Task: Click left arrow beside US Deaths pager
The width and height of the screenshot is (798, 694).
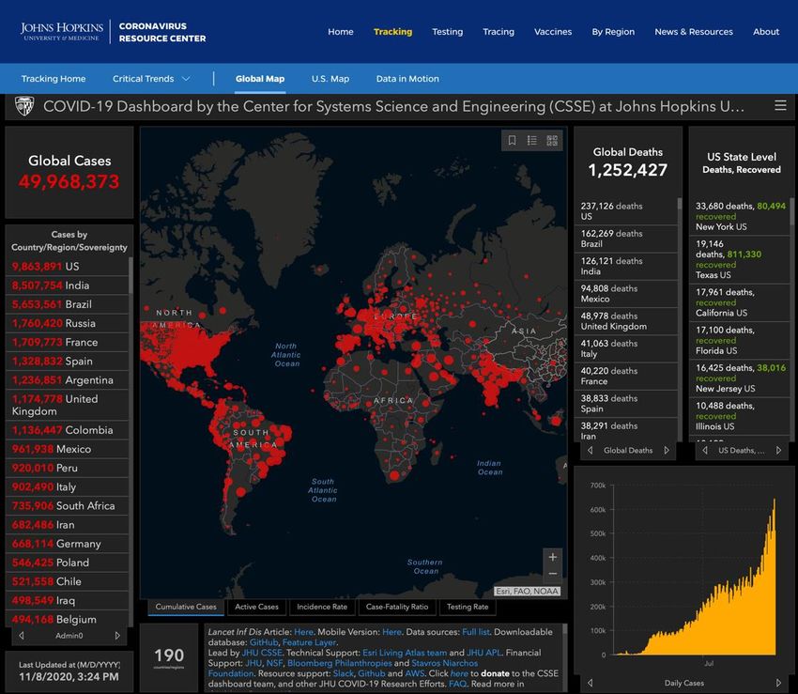Action: 705,450
